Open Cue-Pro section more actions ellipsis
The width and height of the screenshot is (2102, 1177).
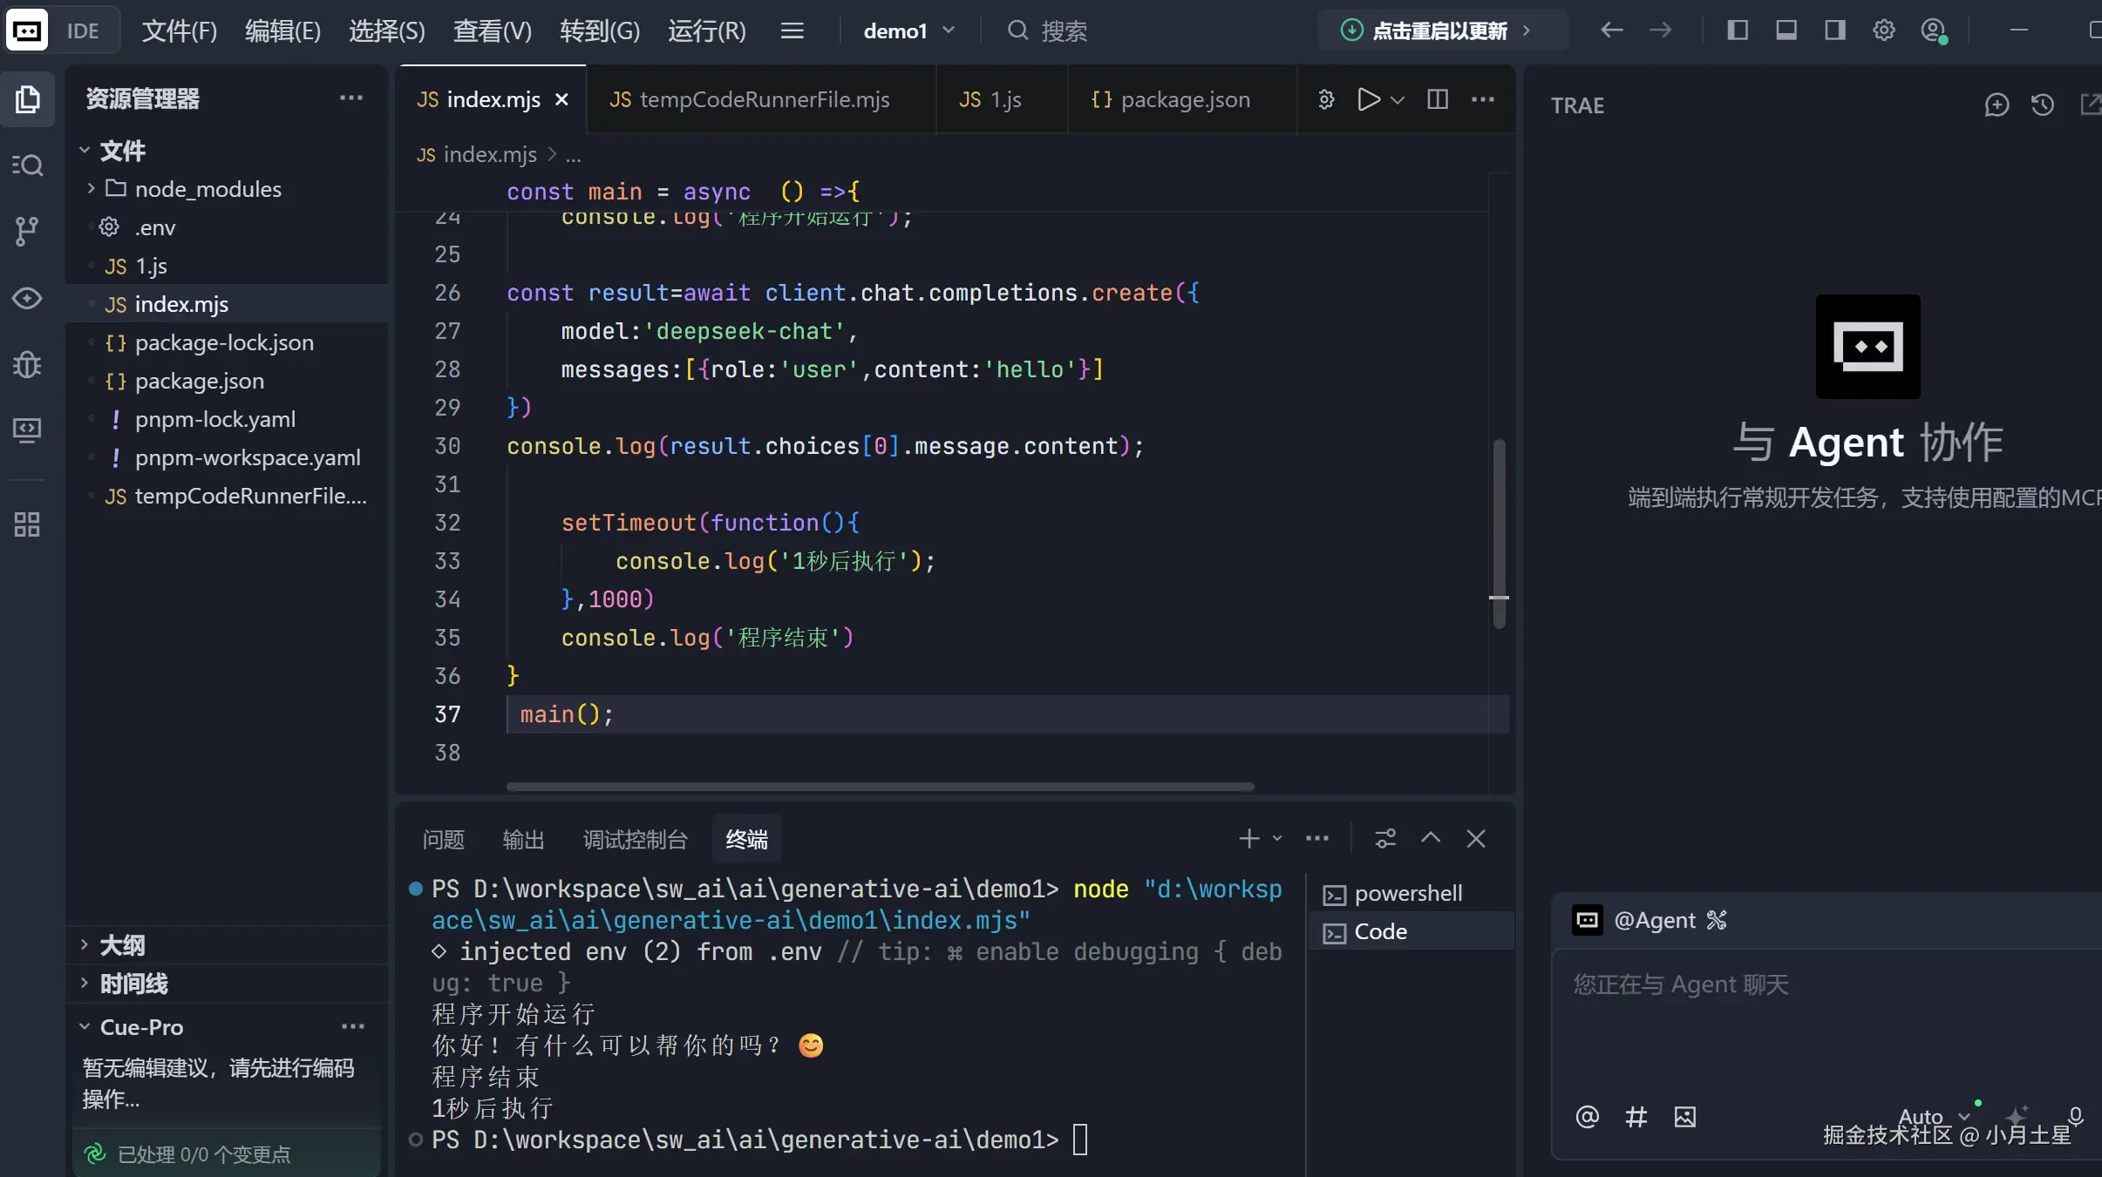(x=353, y=1026)
